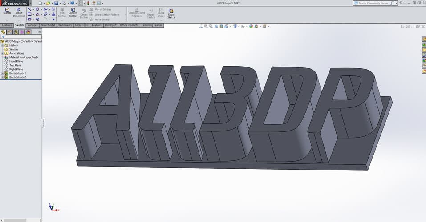Open the Display Style dropdown in view toolbar

click(239, 27)
